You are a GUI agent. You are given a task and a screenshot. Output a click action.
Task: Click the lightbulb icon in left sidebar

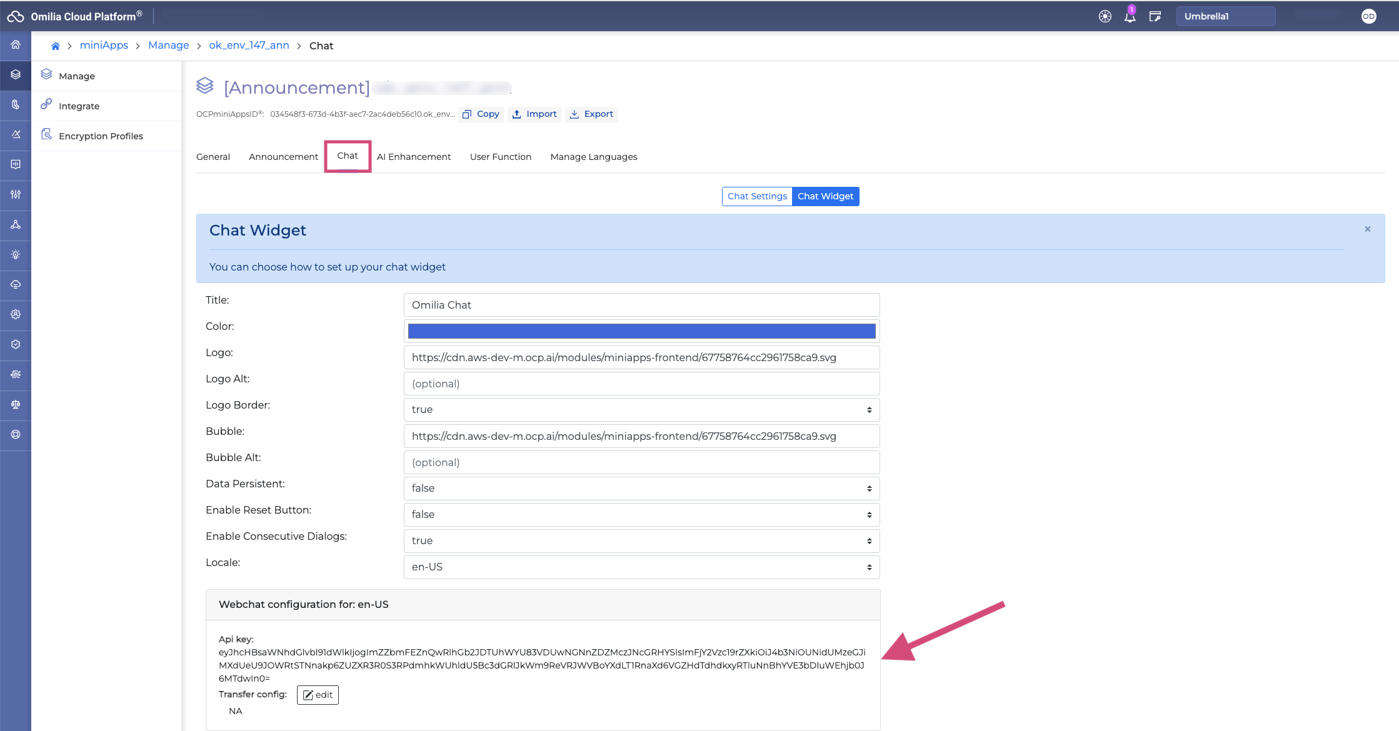16,254
